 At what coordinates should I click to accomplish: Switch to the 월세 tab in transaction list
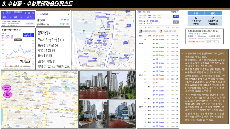[x=148, y=12]
